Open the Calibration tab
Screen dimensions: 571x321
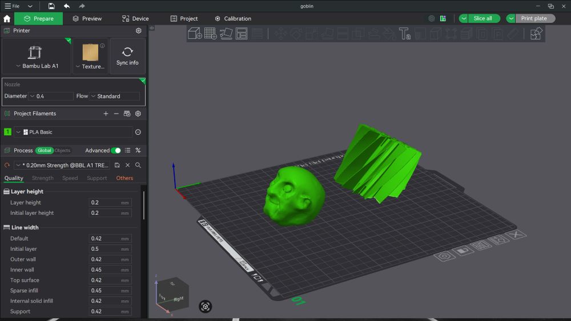(233, 19)
